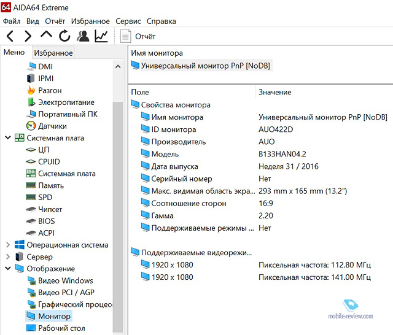Open the graph chart toolbar icon

pyautogui.click(x=101, y=36)
